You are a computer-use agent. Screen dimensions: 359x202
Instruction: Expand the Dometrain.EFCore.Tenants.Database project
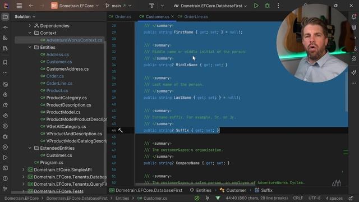(x=24, y=177)
